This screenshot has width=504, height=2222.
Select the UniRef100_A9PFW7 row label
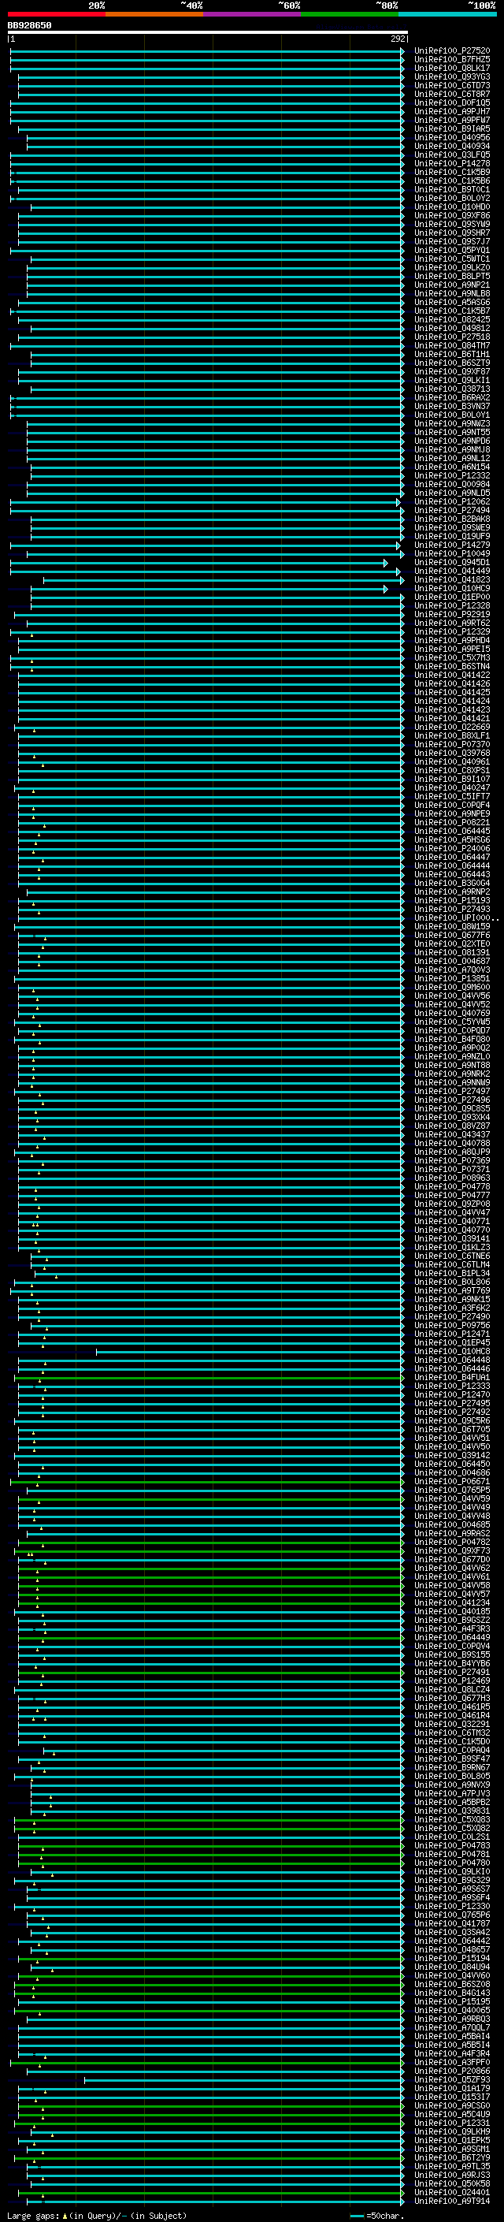[x=452, y=120]
